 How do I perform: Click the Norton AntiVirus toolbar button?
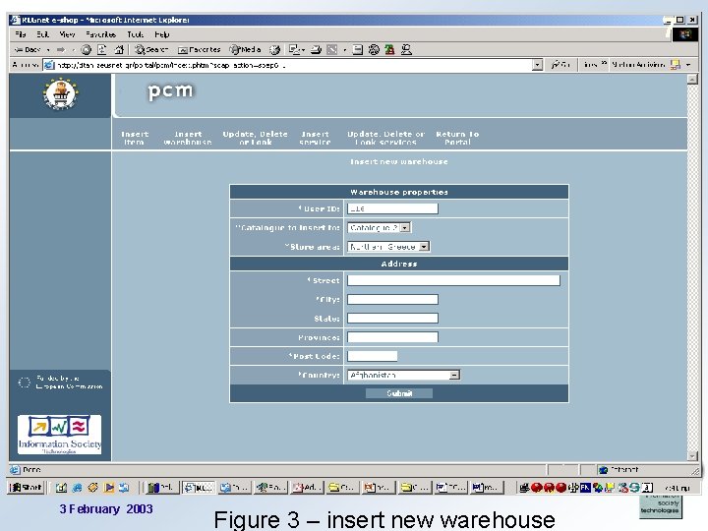coord(638,65)
